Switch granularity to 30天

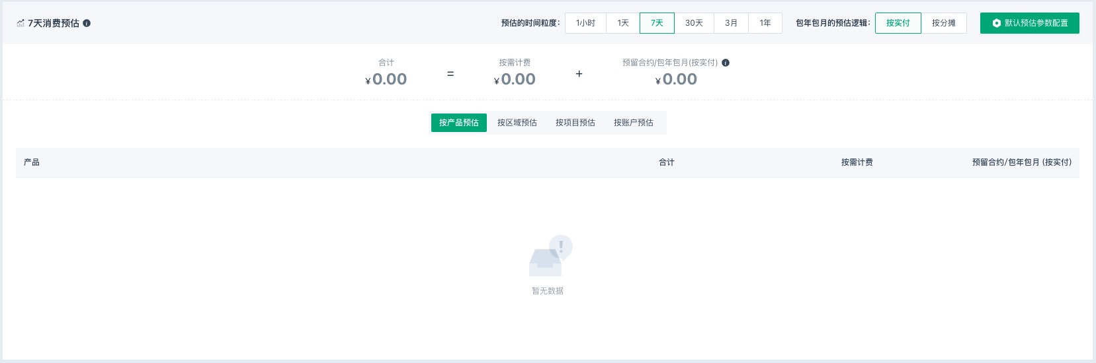(x=694, y=23)
